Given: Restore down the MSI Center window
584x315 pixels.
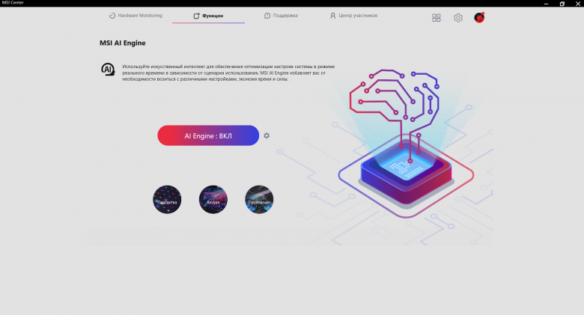Looking at the screenshot, I should 562,4.
